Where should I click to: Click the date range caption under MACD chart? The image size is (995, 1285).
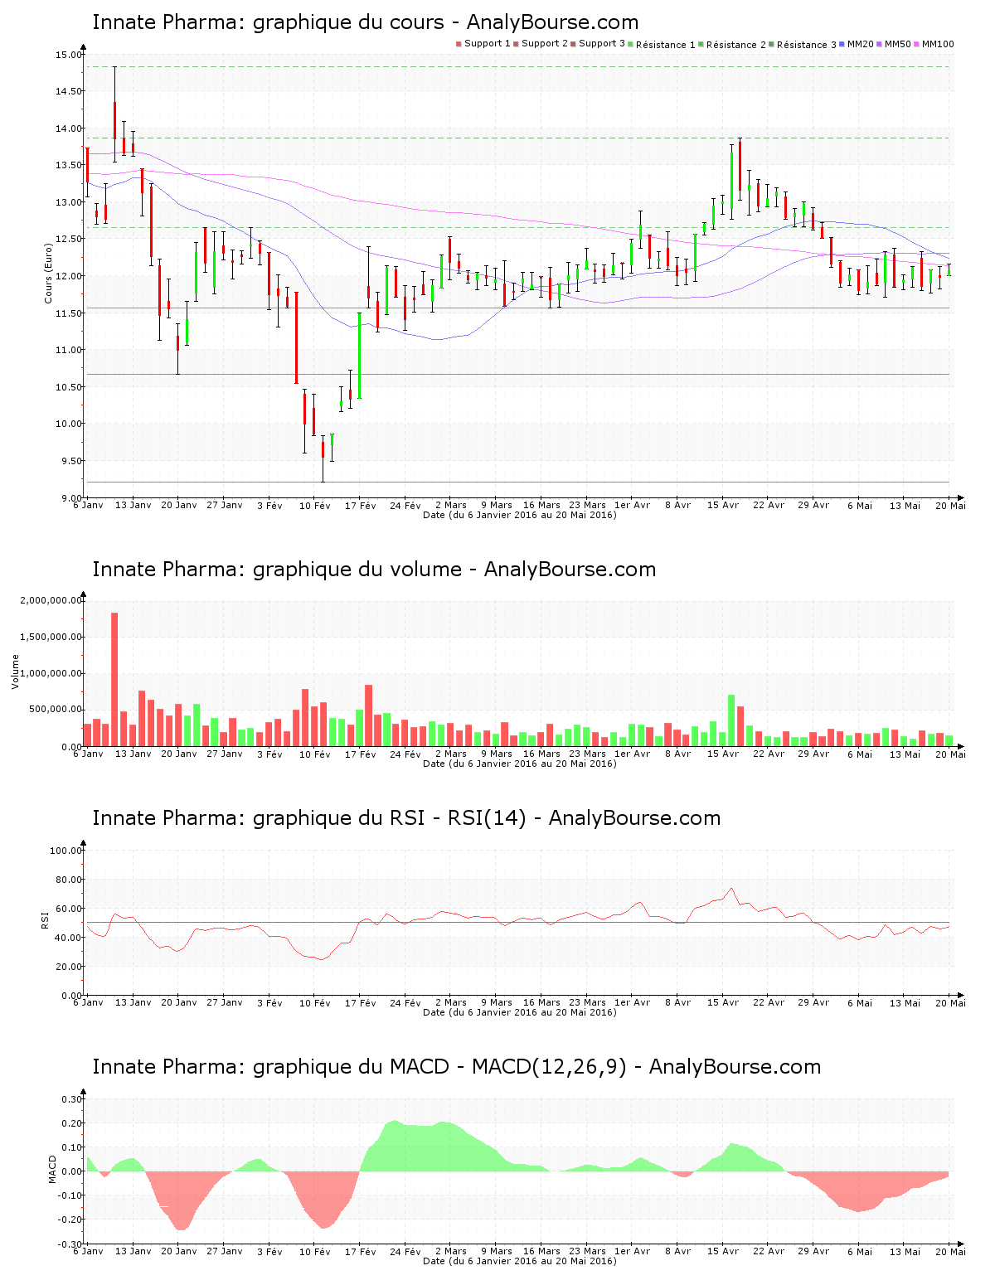(520, 1261)
